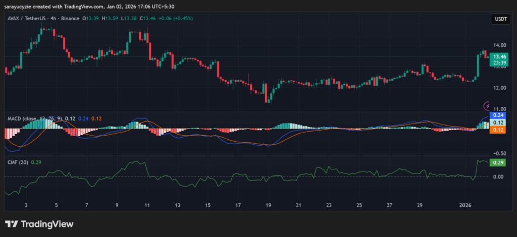Click the candle countdown timer 23:39
Viewport: 517px width, 237px height.
coord(499,63)
